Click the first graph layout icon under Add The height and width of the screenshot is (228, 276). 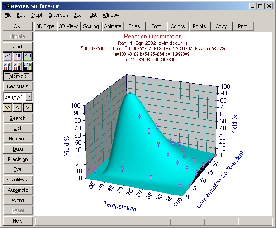pyautogui.click(x=8, y=57)
